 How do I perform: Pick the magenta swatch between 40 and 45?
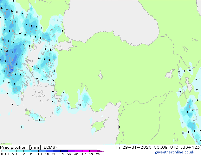[x=86, y=151]
